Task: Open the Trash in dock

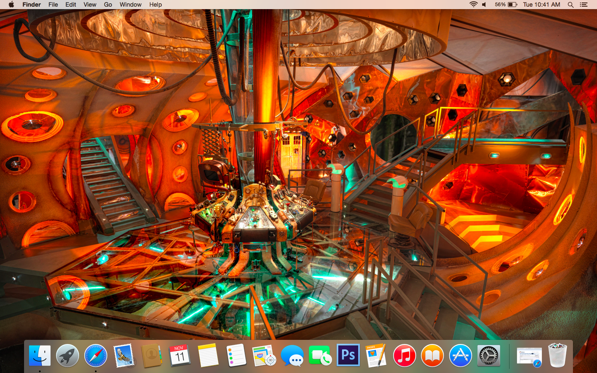Action: (x=558, y=355)
